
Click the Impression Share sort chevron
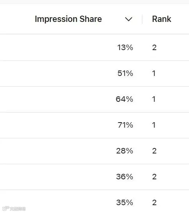pyautogui.click(x=128, y=19)
